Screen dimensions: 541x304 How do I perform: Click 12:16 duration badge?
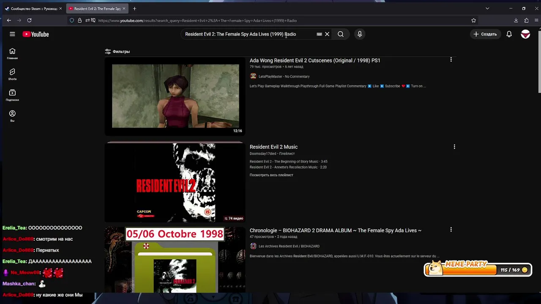[238, 131]
